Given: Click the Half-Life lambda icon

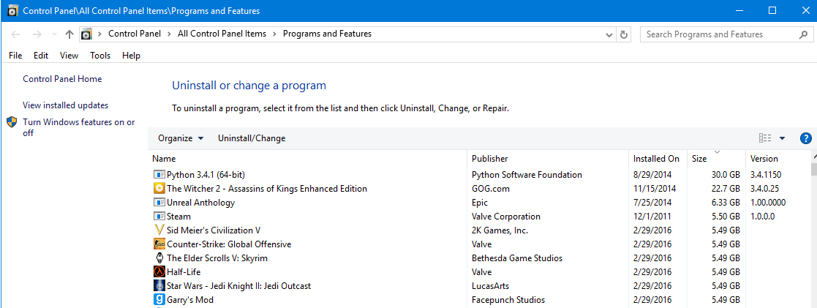Looking at the screenshot, I should [x=159, y=271].
